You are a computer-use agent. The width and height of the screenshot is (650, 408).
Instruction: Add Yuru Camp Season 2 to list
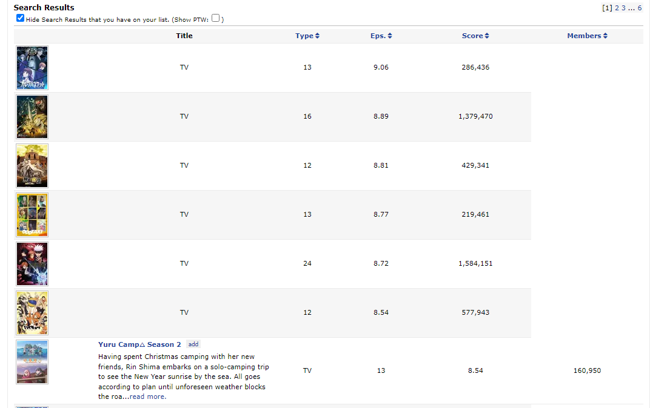[193, 344]
